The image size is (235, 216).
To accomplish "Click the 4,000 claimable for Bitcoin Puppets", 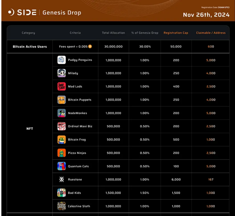I will (211, 100).
